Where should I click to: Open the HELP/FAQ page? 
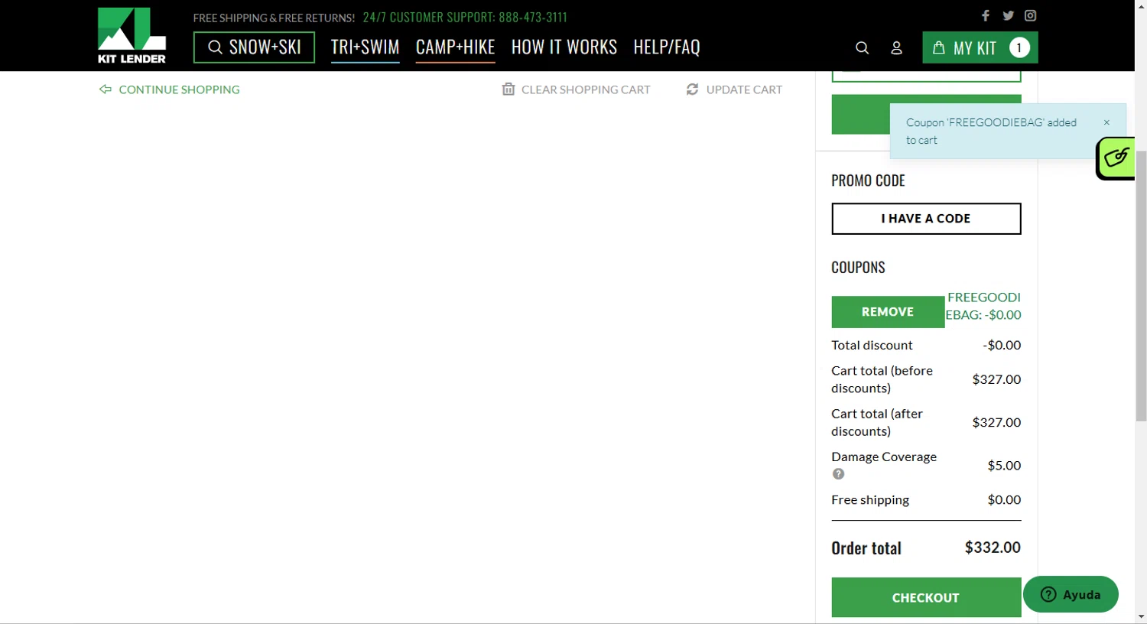point(667,47)
